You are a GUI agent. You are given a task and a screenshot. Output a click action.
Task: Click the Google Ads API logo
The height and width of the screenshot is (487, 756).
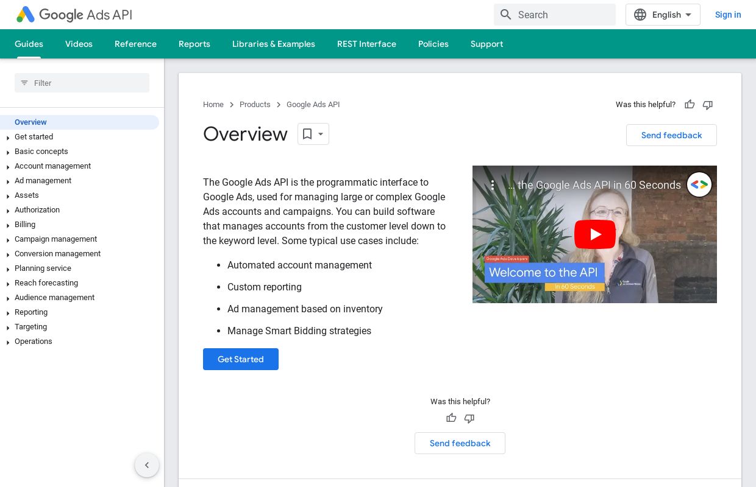(74, 15)
